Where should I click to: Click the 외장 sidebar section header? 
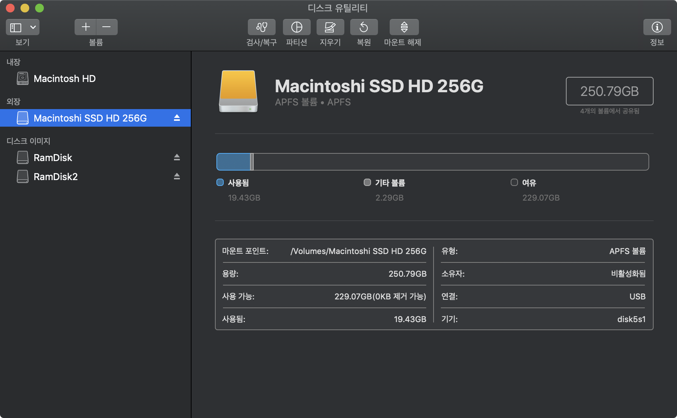point(14,101)
